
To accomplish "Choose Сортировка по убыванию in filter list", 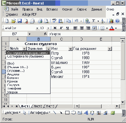I will [28, 56].
